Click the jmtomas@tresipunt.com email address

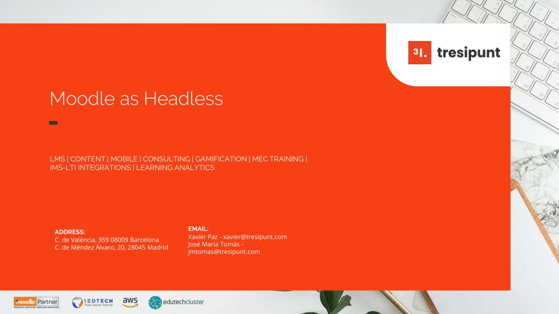[224, 252]
